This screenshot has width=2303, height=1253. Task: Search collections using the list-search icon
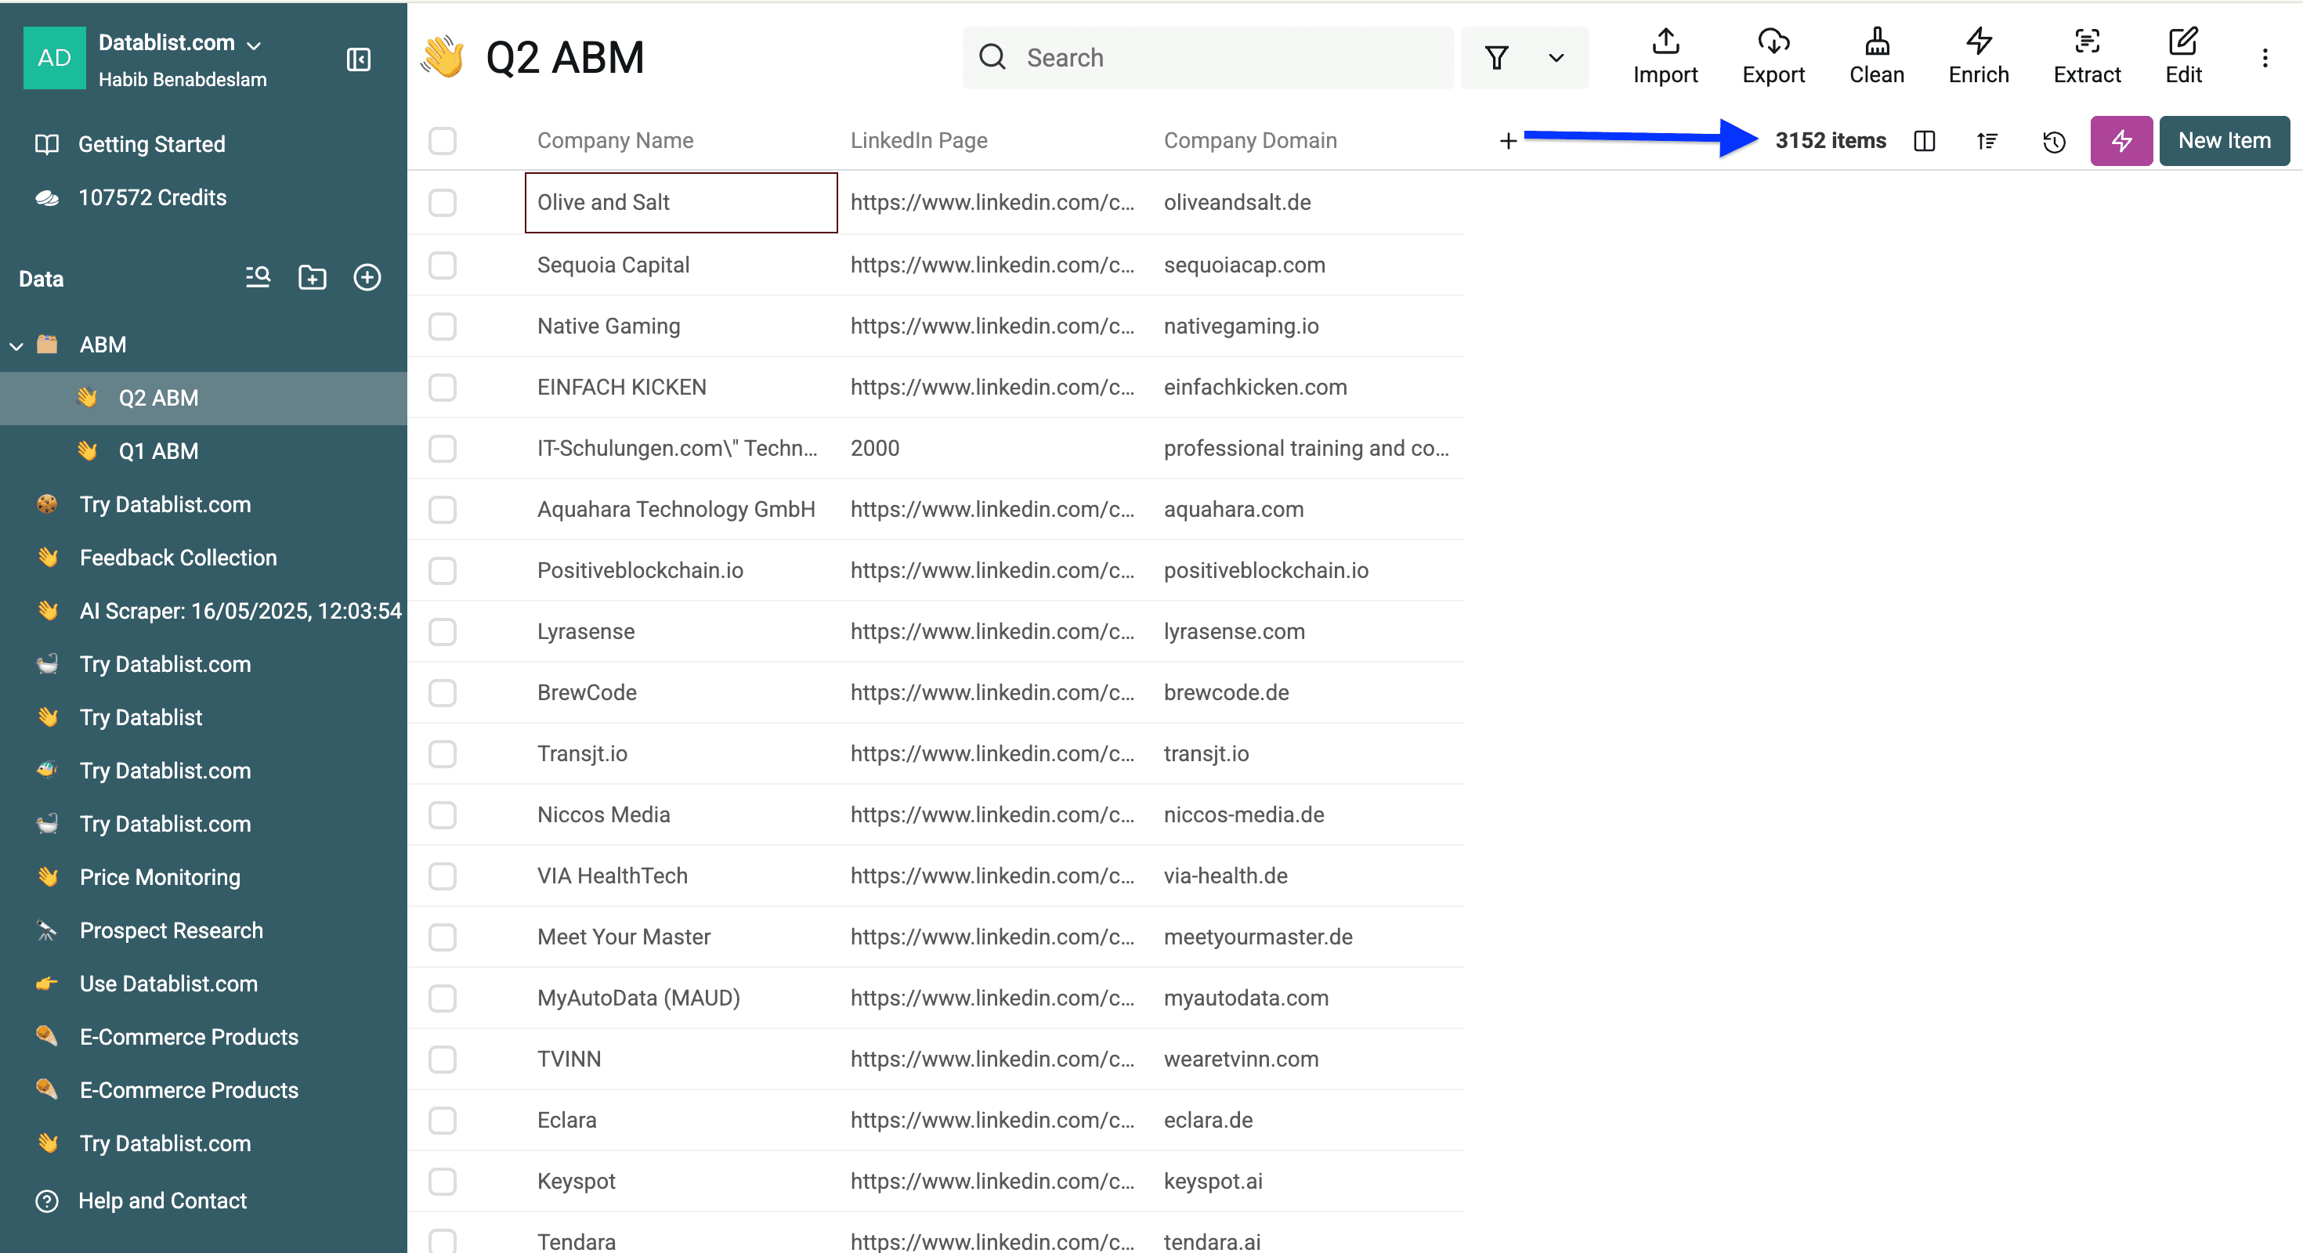tap(257, 277)
